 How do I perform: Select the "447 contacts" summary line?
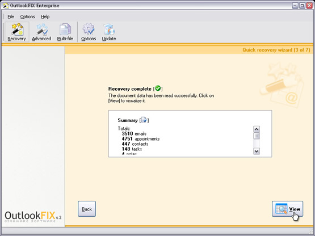tap(135, 144)
